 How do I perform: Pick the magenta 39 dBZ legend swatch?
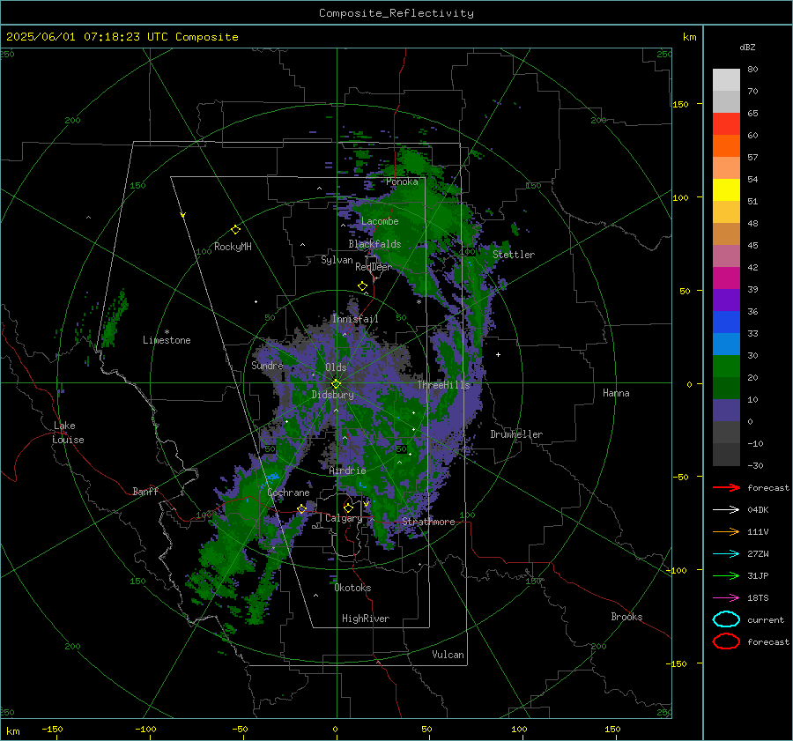(726, 278)
